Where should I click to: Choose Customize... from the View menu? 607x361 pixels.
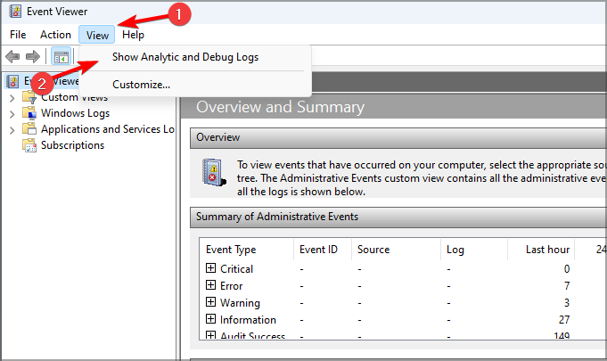[x=141, y=85]
